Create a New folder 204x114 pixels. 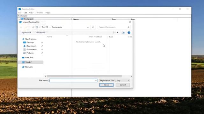[x=40, y=33]
